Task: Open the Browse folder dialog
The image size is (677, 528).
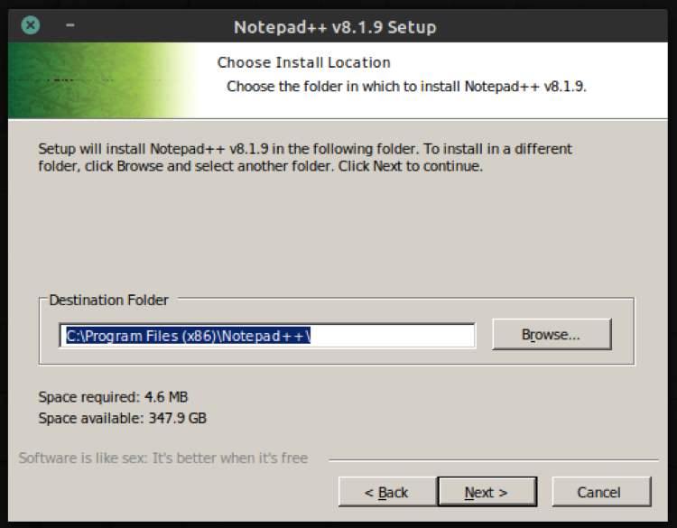Action: tap(551, 335)
